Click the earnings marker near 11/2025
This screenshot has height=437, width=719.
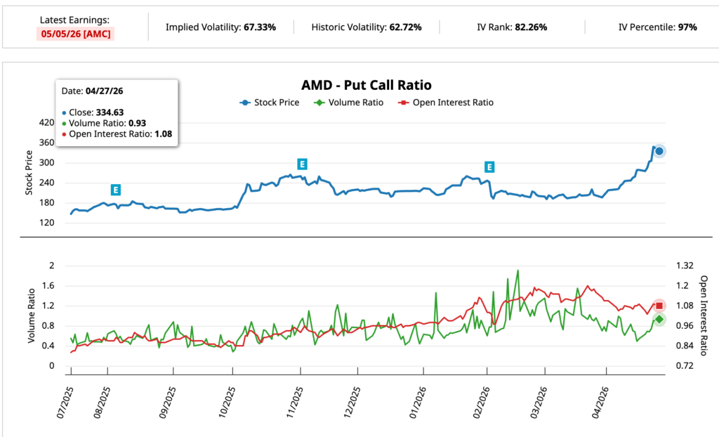(302, 164)
